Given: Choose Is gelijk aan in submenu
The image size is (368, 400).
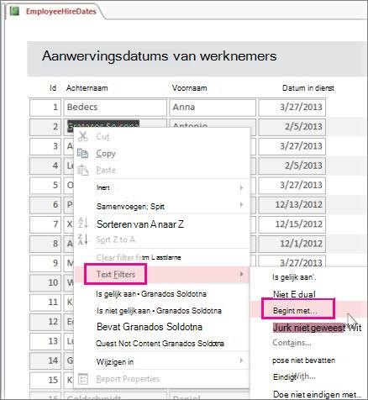Looking at the screenshot, I should pos(294,277).
